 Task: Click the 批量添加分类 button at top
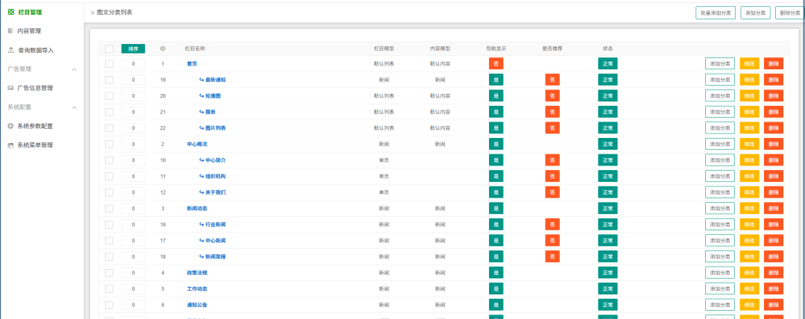tap(715, 13)
